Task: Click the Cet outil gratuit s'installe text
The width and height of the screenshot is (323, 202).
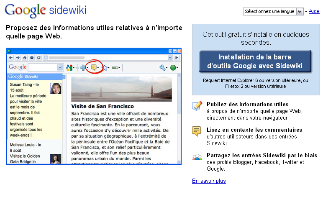Action: click(256, 38)
